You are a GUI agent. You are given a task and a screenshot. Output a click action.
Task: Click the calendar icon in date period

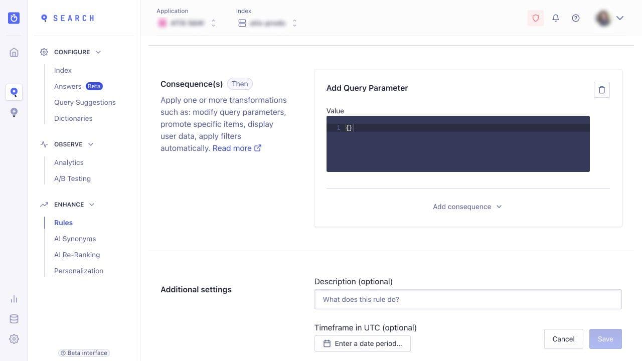327,343
